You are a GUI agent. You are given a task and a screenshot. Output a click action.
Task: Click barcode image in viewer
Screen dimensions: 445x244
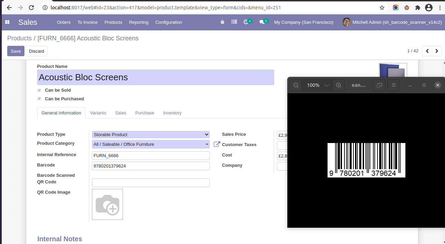point(366,160)
